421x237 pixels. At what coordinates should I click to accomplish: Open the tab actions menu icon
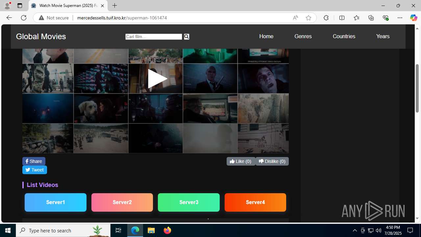pyautogui.click(x=20, y=6)
